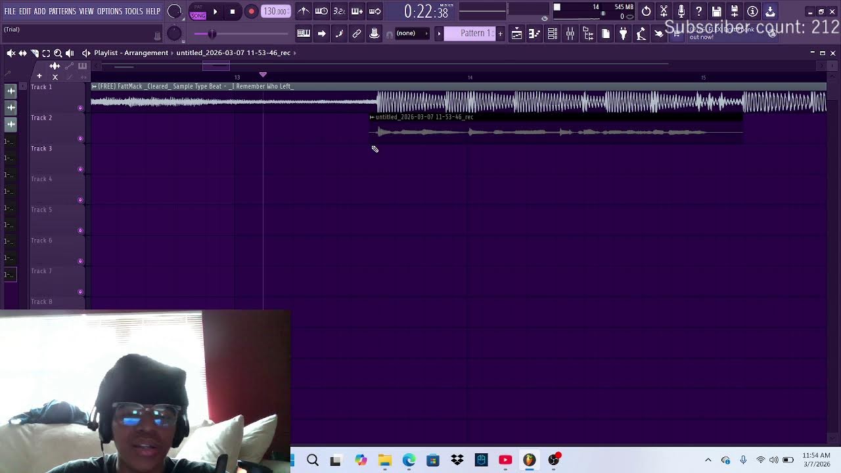Open the HELP menu
841x473 pixels.
click(x=153, y=11)
